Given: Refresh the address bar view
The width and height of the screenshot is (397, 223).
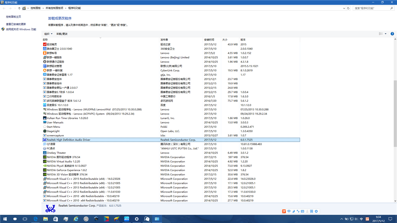Looking at the screenshot, I should pyautogui.click(x=348, y=8).
